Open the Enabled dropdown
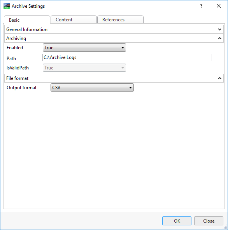This screenshot has width=228, height=230. [x=84, y=48]
